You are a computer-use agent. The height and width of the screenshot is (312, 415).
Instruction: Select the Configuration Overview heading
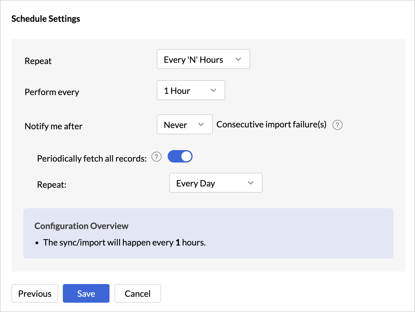pos(82,226)
